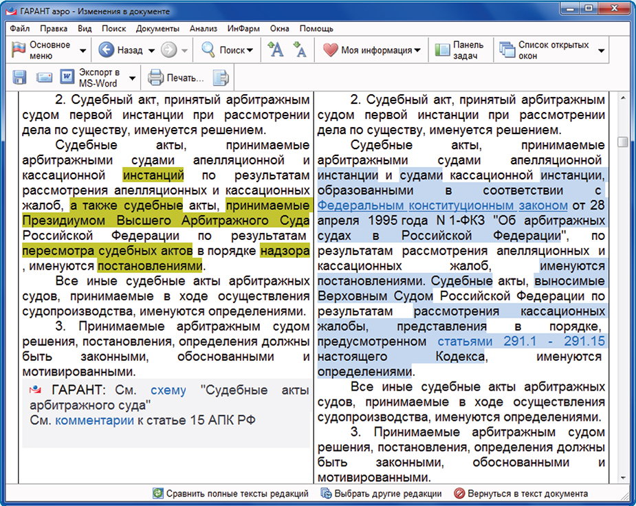Click the print preview page icon
This screenshot has height=506, width=636.
click(221, 77)
